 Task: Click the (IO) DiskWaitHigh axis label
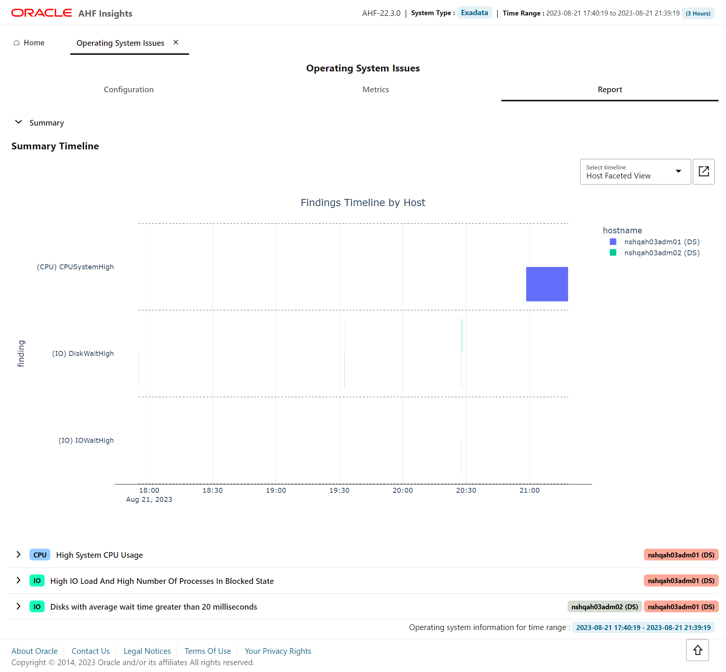(x=83, y=354)
